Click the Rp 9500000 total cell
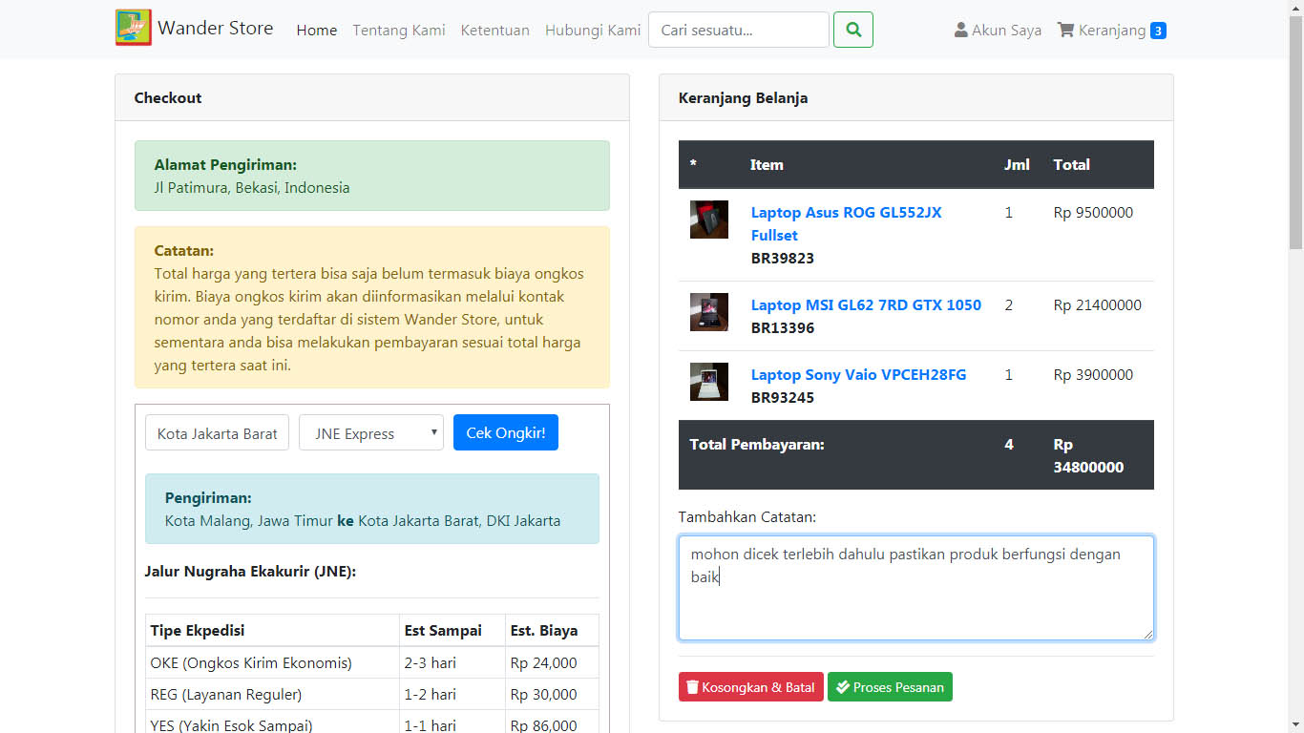1304x733 pixels. (1093, 212)
